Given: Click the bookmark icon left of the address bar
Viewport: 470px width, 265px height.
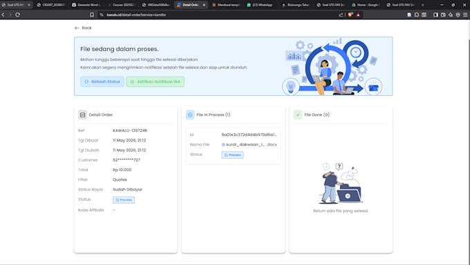Looking at the screenshot, I should (x=92, y=14).
